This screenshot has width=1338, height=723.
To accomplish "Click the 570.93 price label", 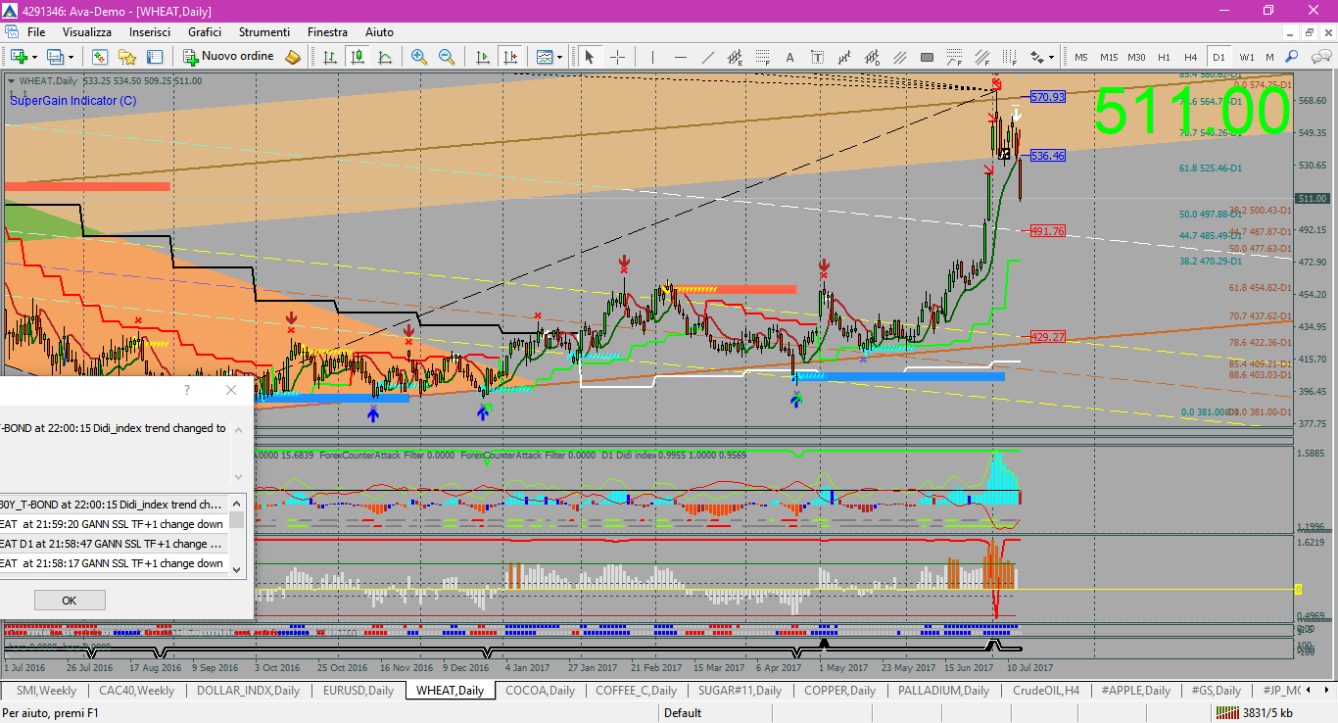I will 1047,97.
